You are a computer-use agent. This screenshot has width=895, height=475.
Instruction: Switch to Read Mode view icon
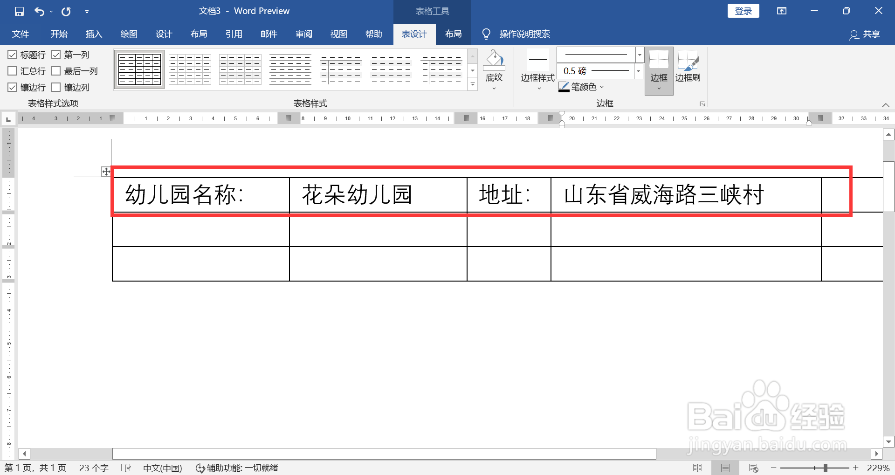698,468
